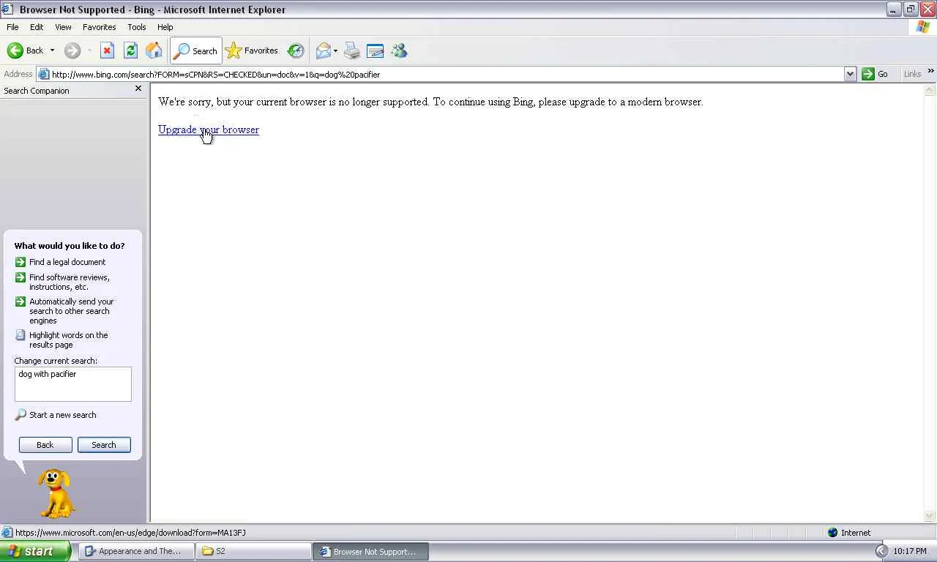Click the green arrow beside Find a legal document

point(20,262)
